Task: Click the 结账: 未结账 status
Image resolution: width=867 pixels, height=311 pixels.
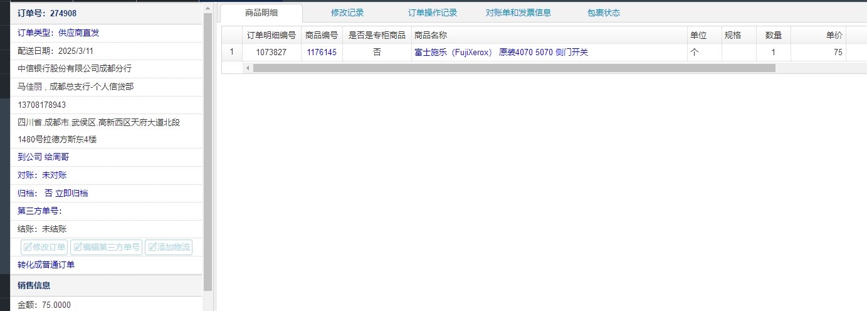Action: 42,229
